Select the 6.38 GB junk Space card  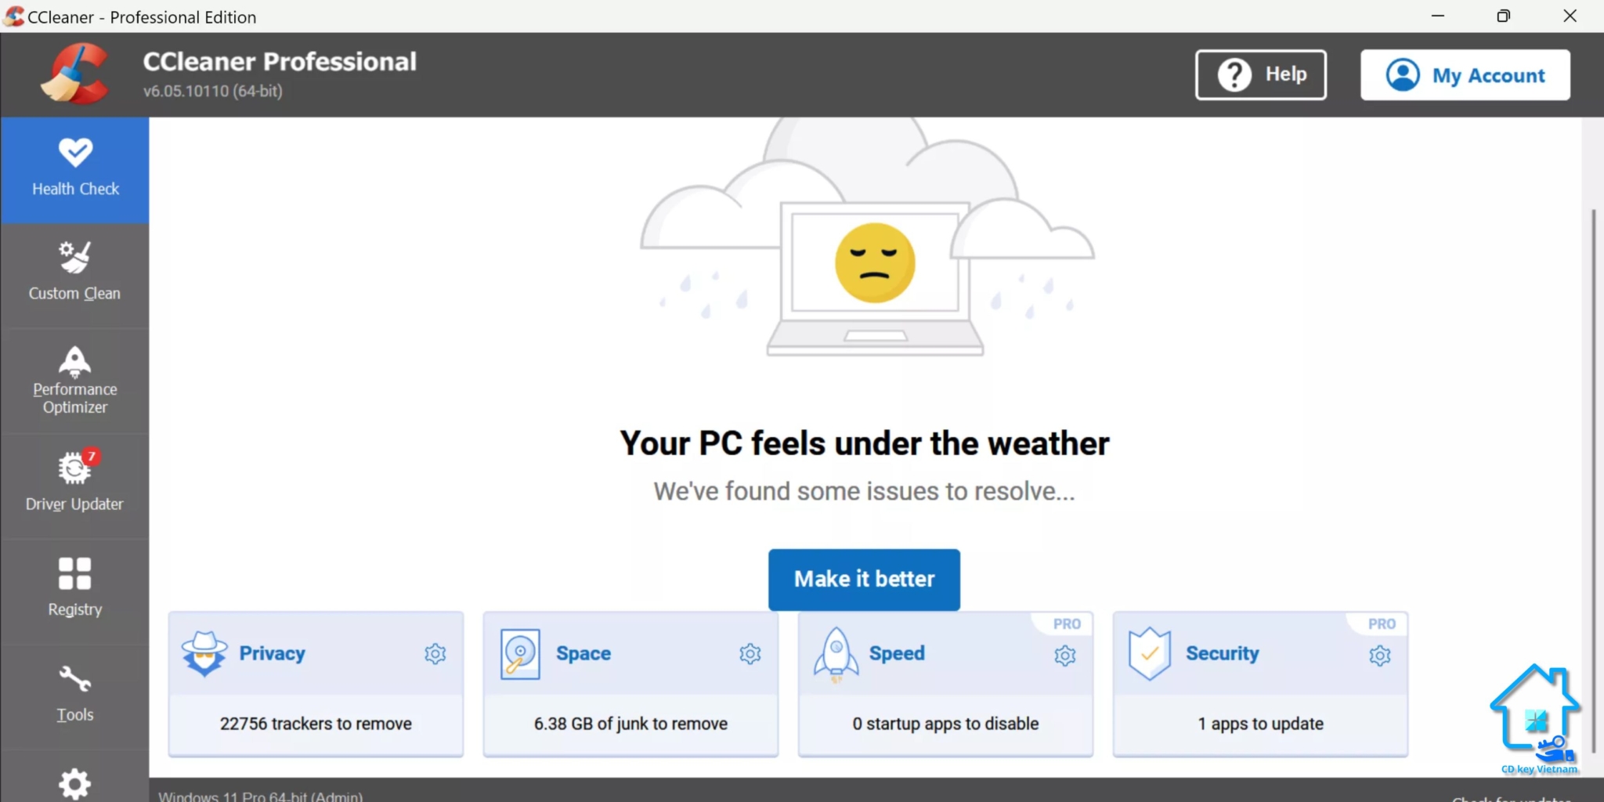point(630,723)
